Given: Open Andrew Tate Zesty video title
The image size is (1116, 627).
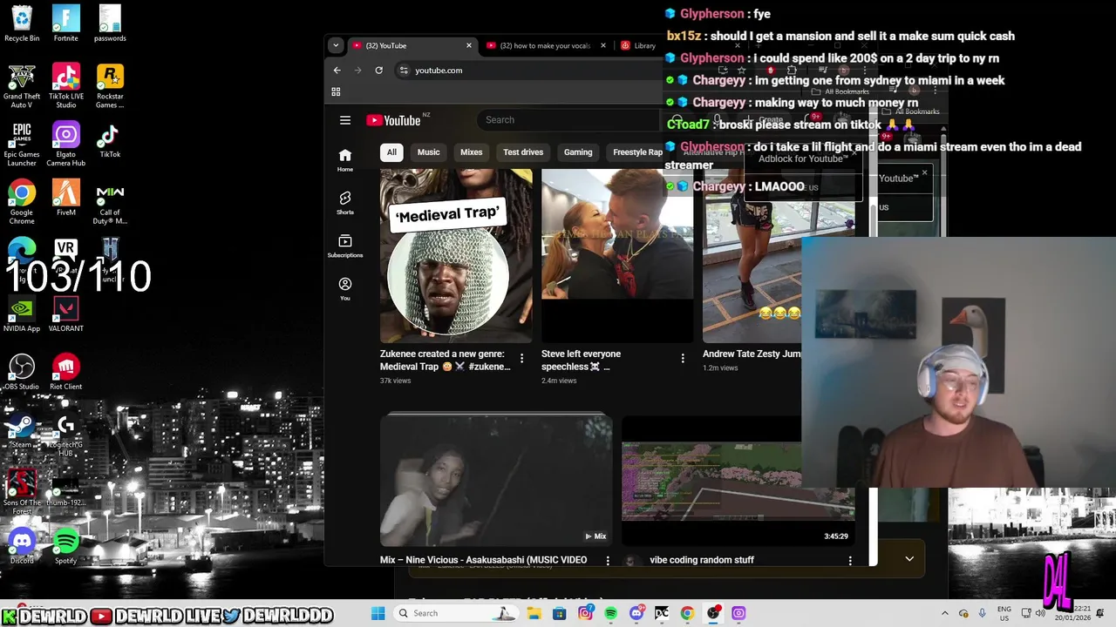Looking at the screenshot, I should 752,354.
